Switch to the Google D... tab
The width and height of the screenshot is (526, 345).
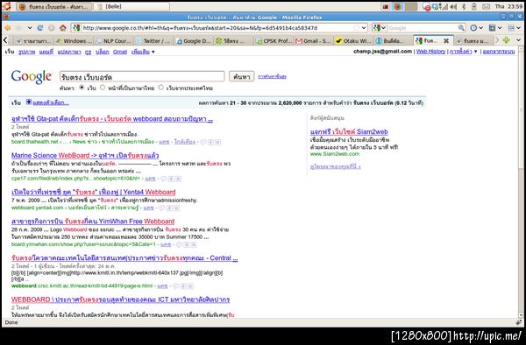click(x=194, y=41)
